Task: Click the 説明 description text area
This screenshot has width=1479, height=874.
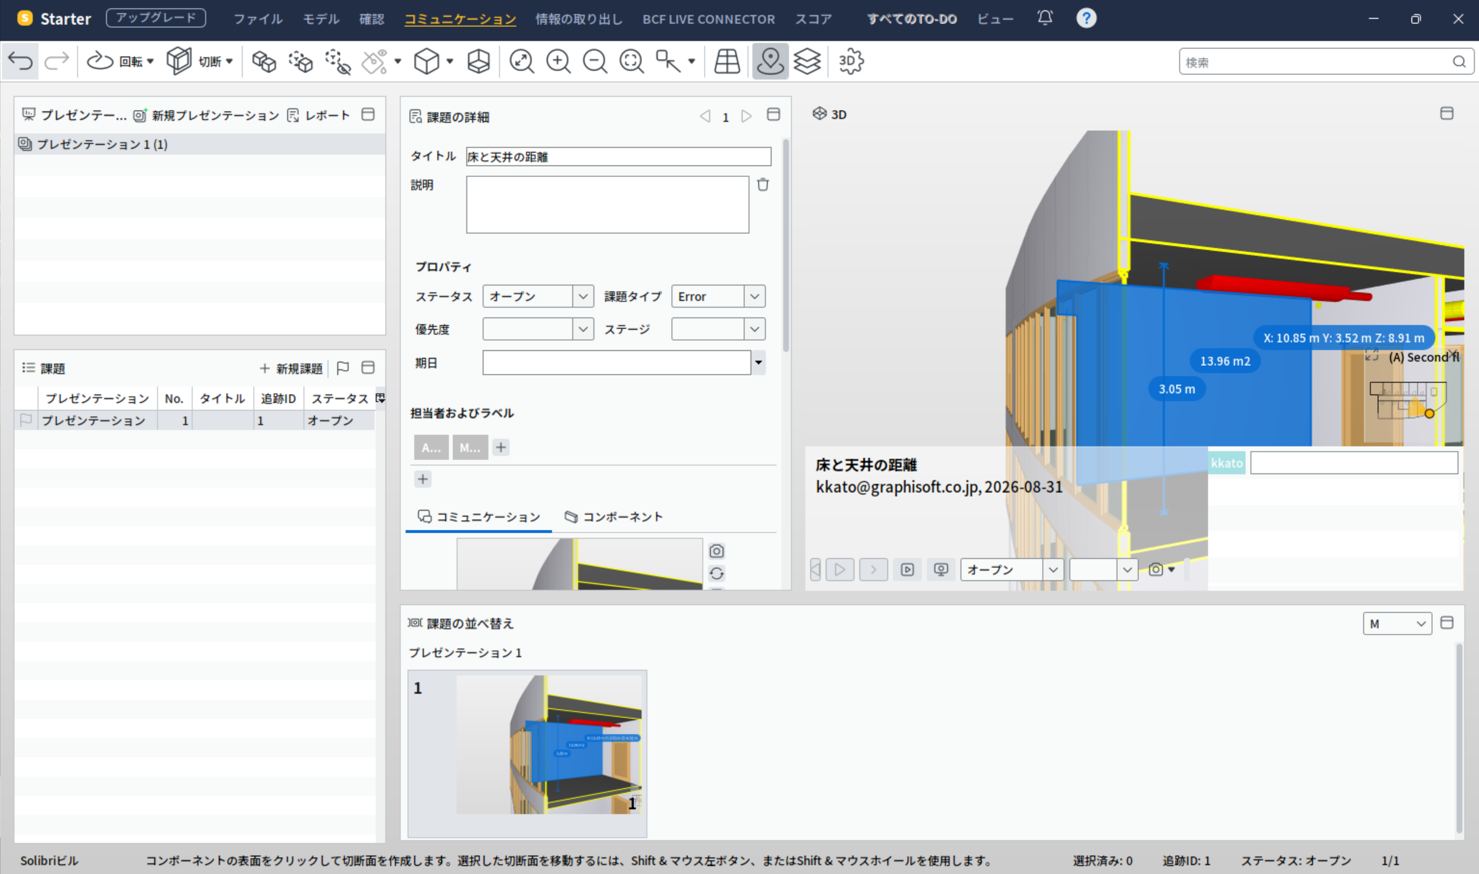Action: tap(608, 204)
